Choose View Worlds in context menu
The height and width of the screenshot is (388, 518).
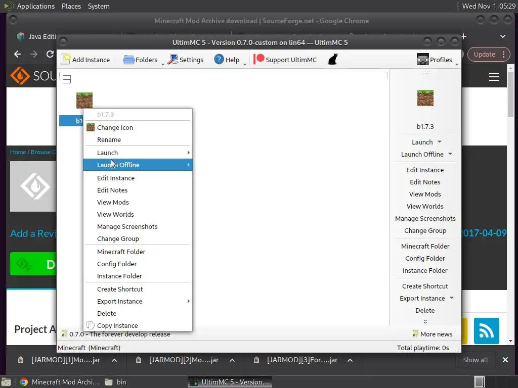coord(138,214)
